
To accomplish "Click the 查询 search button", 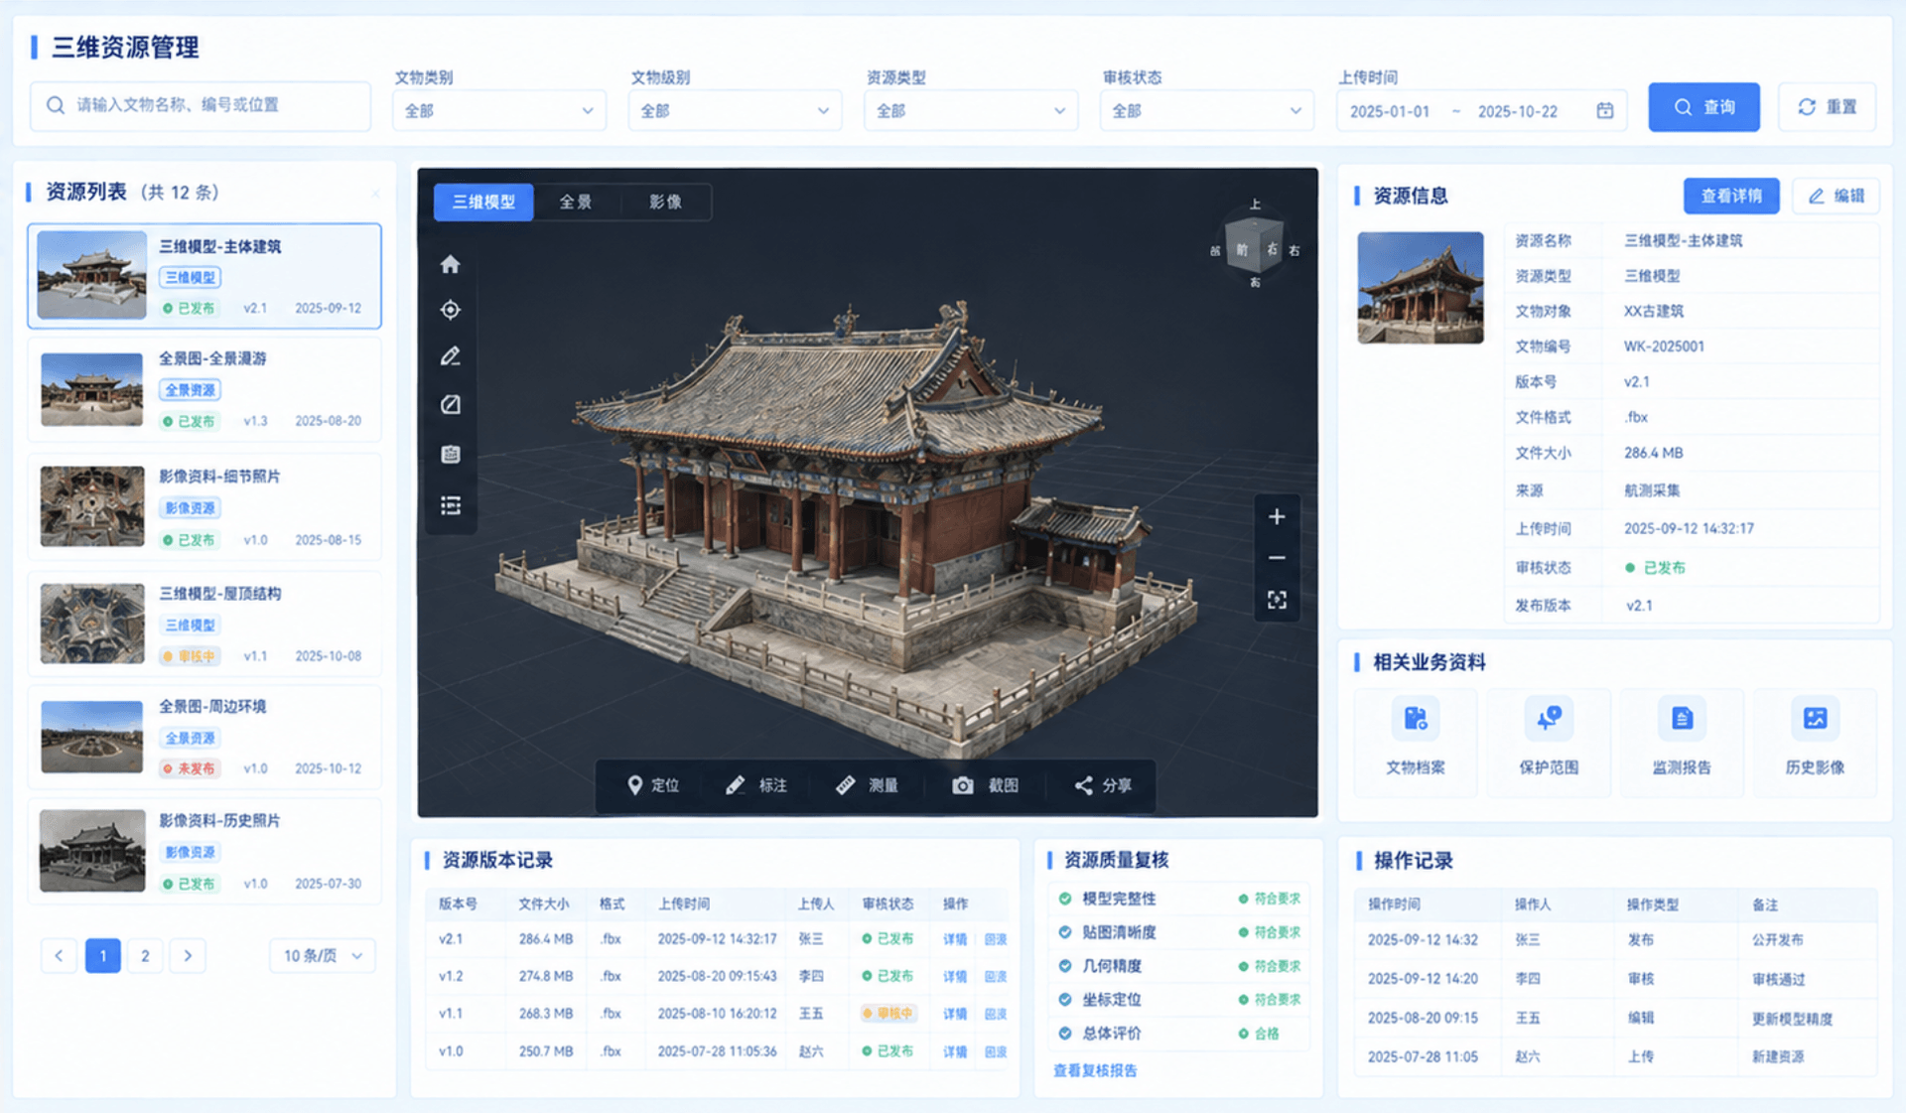I will tap(1703, 107).
